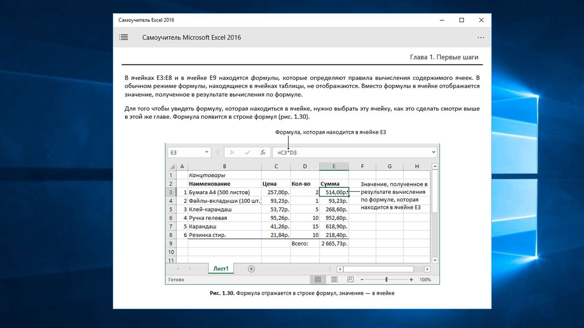Screen dimensions: 584x328
Task: Select the 21,84р. price cell
Action: pyautogui.click(x=276, y=235)
